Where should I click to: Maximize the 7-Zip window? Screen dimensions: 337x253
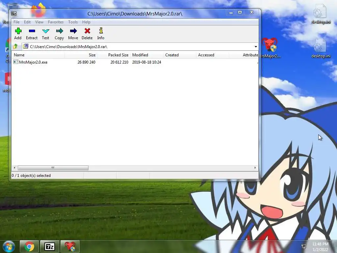240,13
